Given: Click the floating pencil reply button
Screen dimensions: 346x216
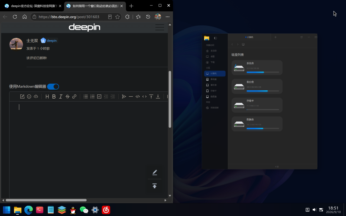Looking at the screenshot, I should point(155,172).
